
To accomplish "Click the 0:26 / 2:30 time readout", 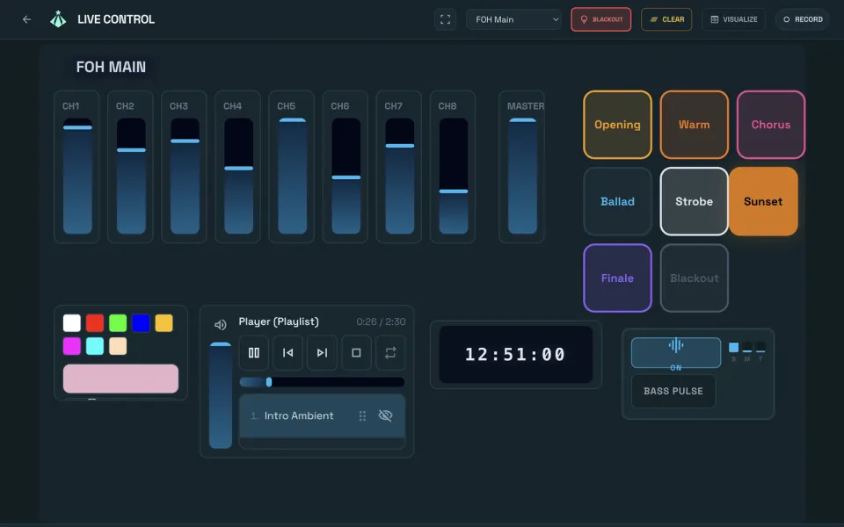I will (381, 321).
